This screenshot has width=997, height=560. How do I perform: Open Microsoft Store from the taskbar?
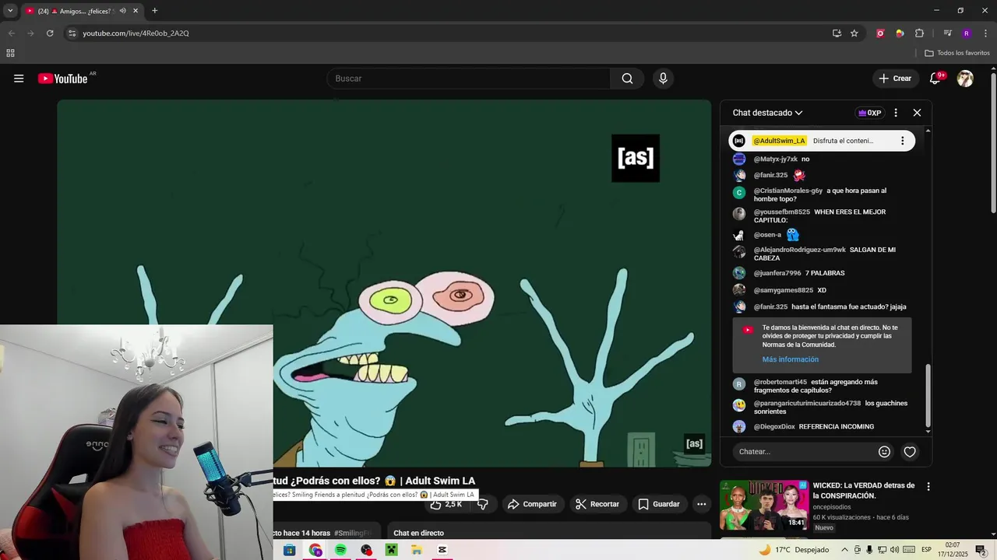[x=290, y=550]
